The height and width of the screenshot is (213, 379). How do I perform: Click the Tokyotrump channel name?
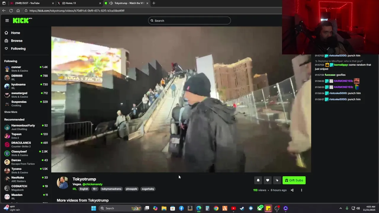coord(84,179)
